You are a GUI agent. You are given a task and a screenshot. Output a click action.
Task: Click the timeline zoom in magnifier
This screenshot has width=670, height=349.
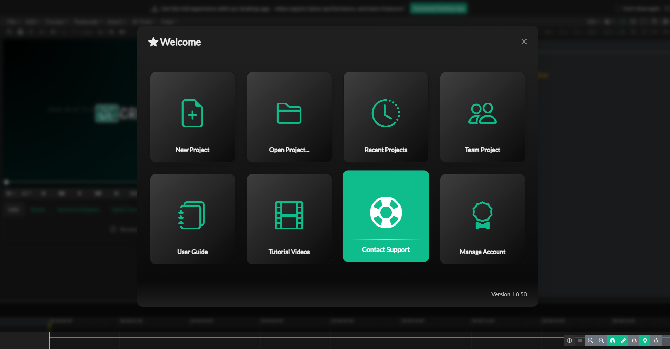(x=601, y=341)
